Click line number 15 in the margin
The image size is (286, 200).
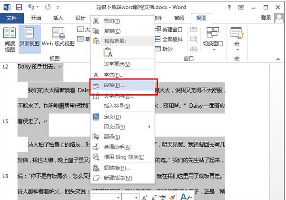pyautogui.click(x=5, y=121)
